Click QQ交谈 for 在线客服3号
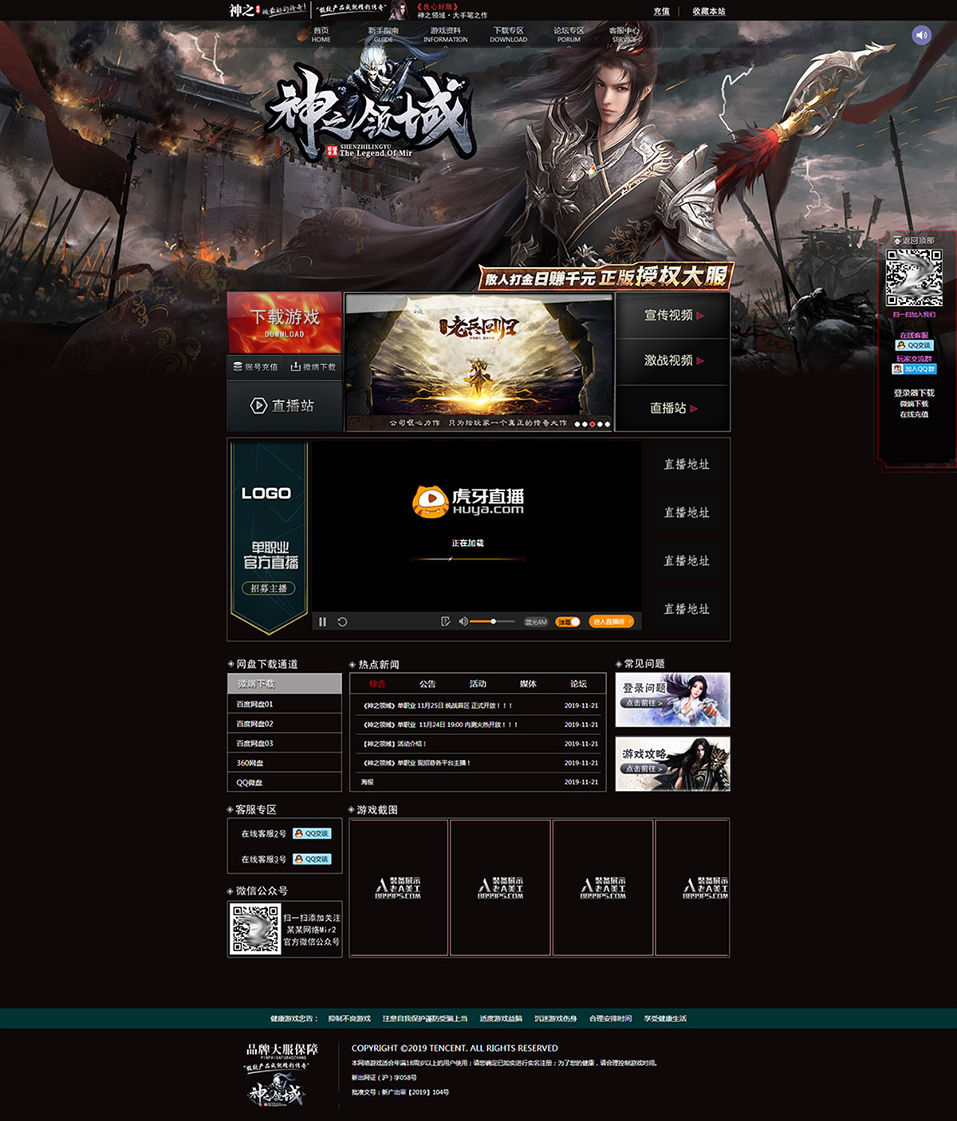The image size is (957, 1121). pyautogui.click(x=312, y=859)
